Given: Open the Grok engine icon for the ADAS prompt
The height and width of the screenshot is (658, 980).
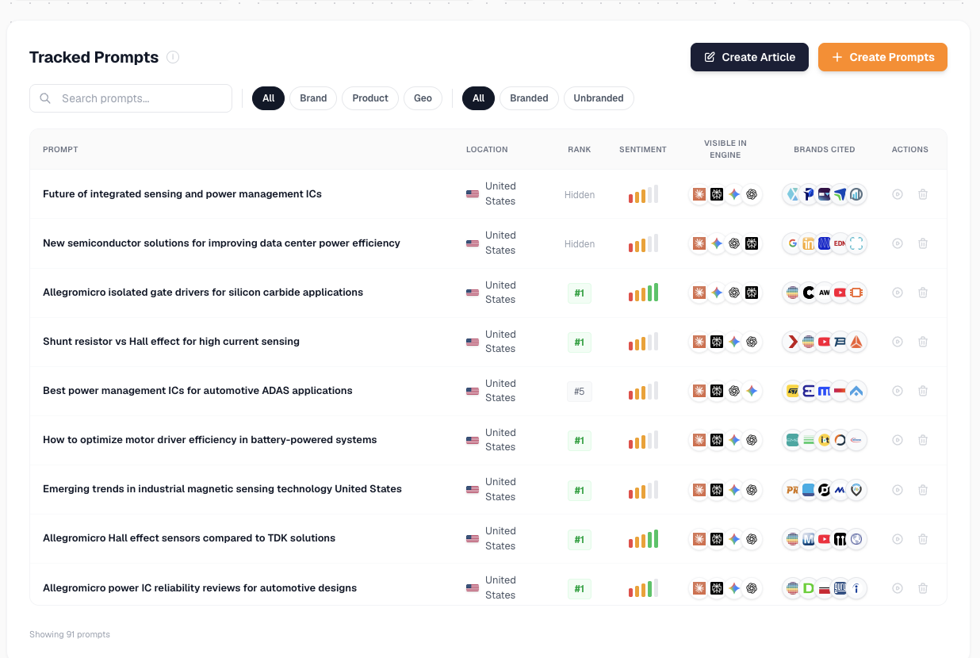Looking at the screenshot, I should click(x=717, y=391).
